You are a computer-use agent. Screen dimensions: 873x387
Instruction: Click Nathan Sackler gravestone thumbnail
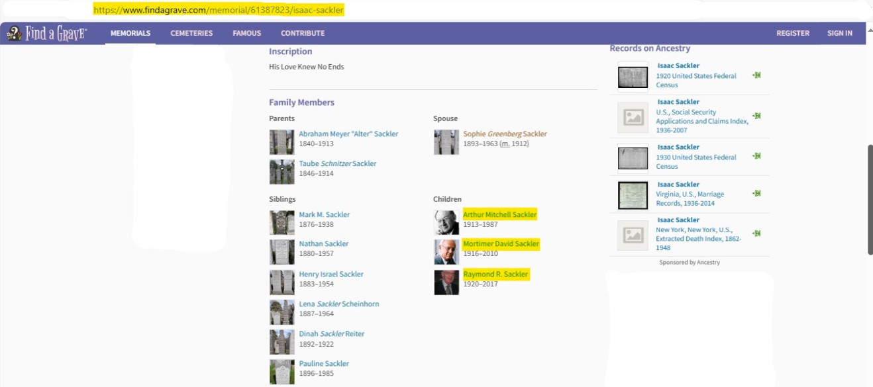[282, 252]
